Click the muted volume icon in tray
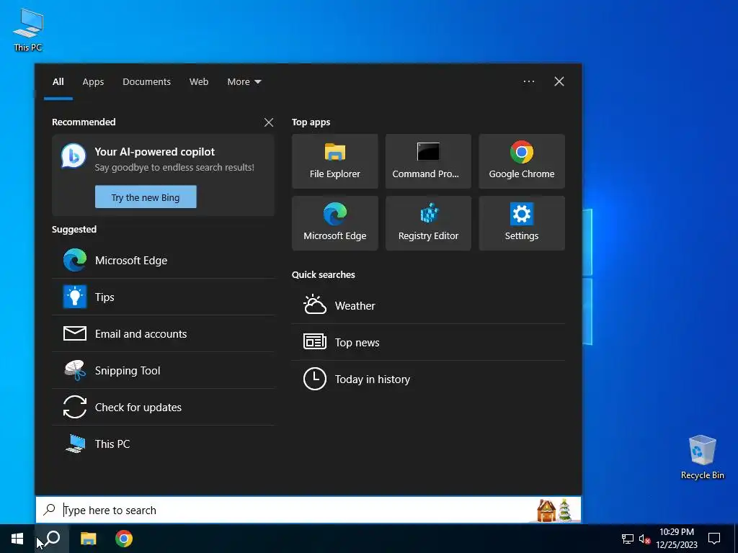The height and width of the screenshot is (553, 738). click(644, 539)
